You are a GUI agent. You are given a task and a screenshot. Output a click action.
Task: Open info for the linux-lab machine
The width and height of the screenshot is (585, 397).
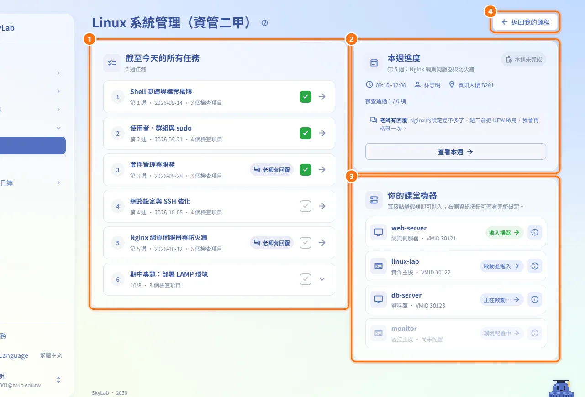point(535,266)
